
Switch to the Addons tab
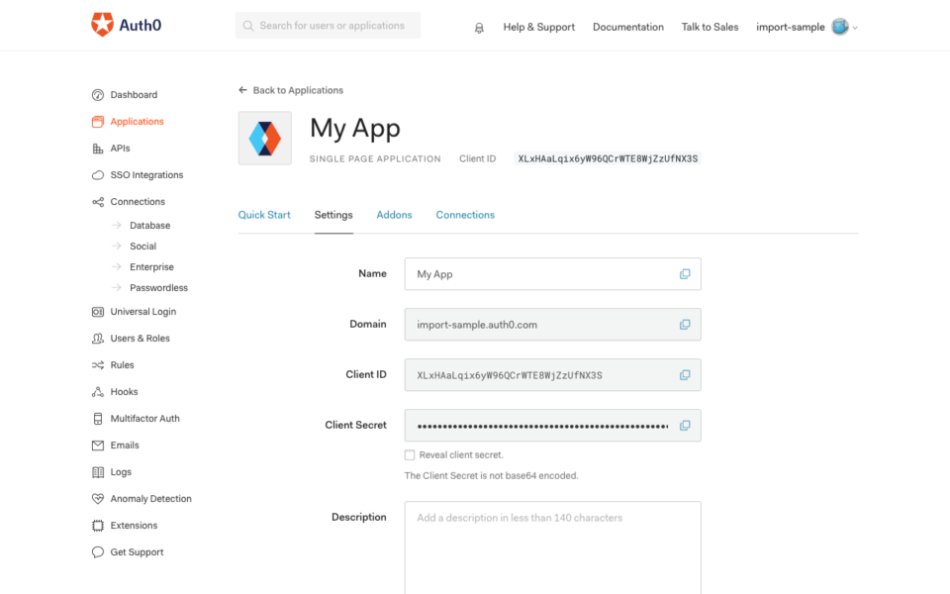[394, 215]
